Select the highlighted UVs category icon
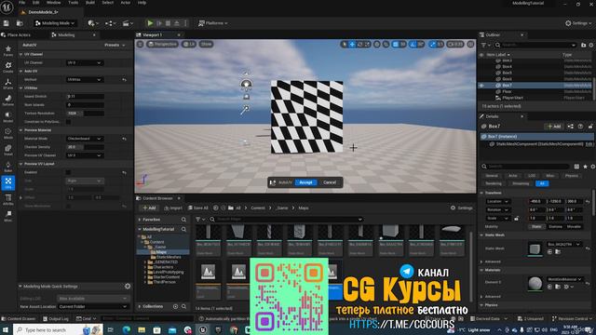The image size is (596, 335). click(x=8, y=182)
